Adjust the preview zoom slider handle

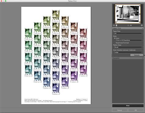[x=131, y=25]
